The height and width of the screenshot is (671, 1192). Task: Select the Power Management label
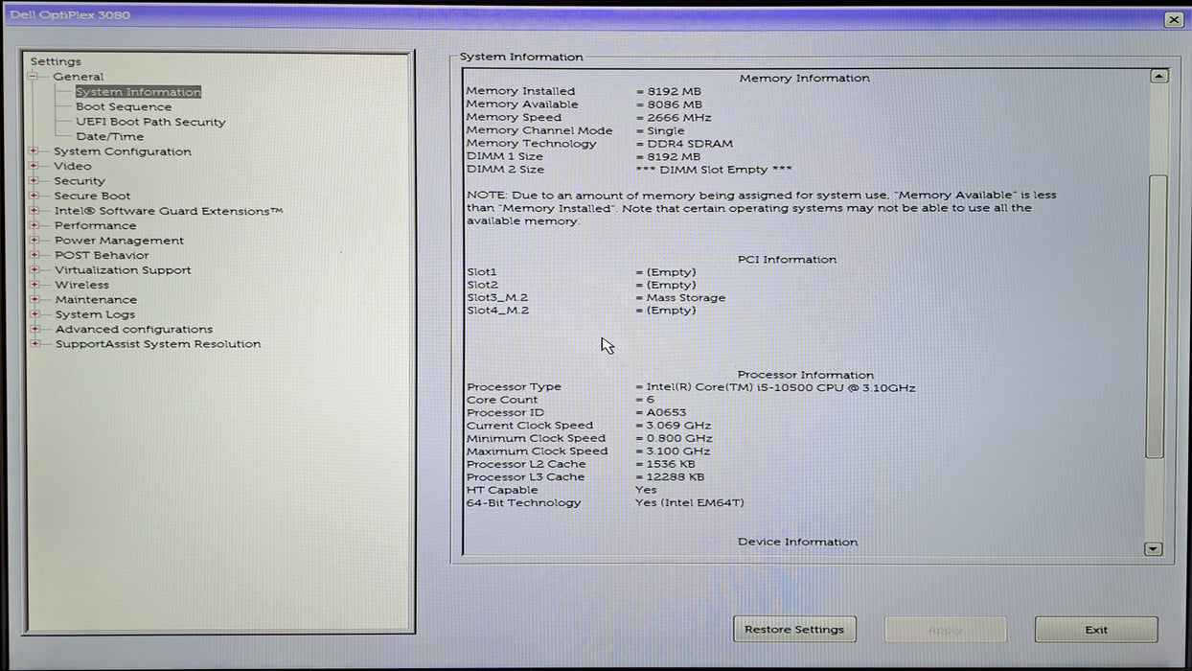(x=119, y=241)
